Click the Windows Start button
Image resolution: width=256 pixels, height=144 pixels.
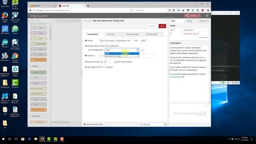[3, 139]
